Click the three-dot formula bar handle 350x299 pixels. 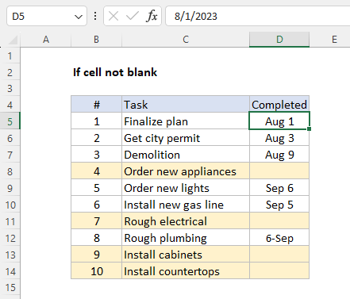click(x=95, y=17)
